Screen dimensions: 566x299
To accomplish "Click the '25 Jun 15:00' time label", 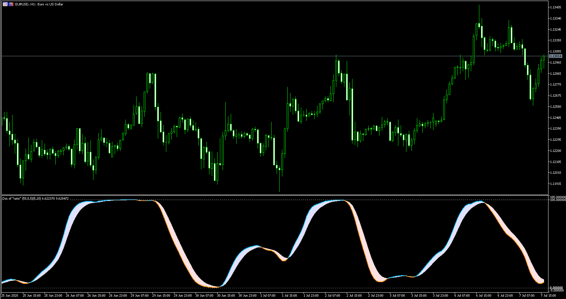I will pyautogui.click(x=32, y=296).
